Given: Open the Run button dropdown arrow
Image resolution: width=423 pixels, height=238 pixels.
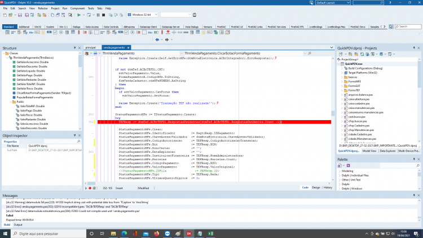Looking at the screenshot, I should pos(83,15).
